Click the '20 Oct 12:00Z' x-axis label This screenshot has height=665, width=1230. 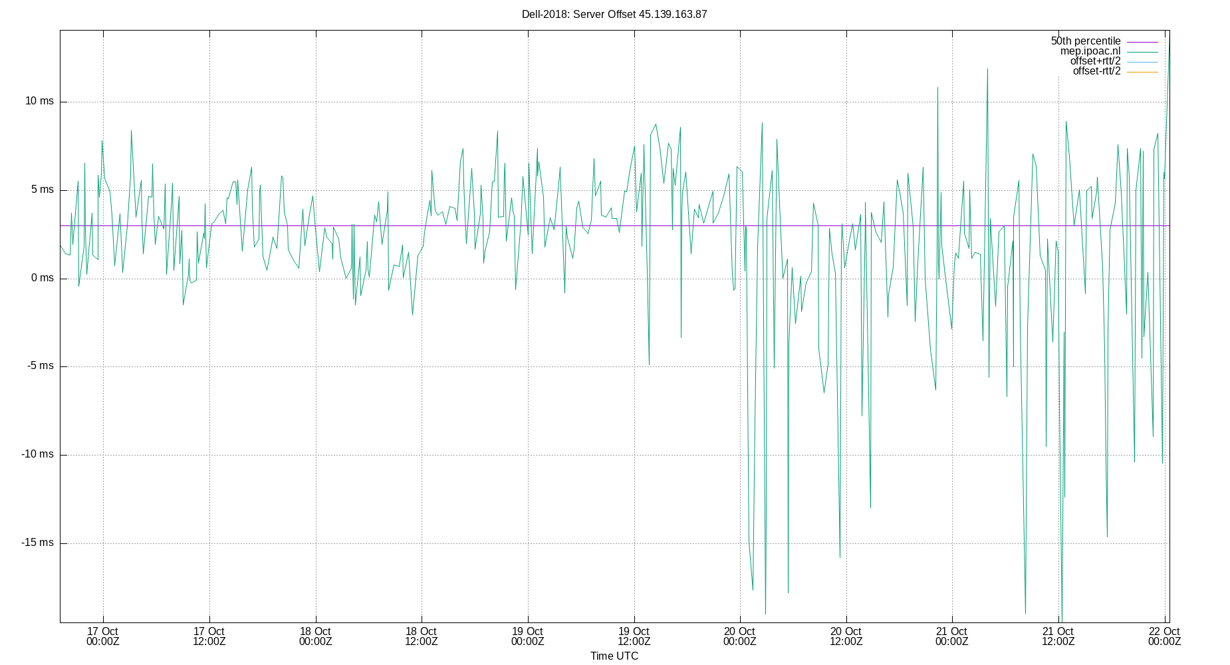pos(846,636)
